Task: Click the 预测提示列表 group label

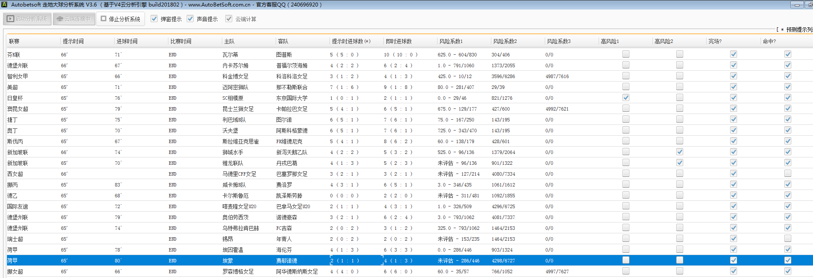Action: [x=799, y=29]
